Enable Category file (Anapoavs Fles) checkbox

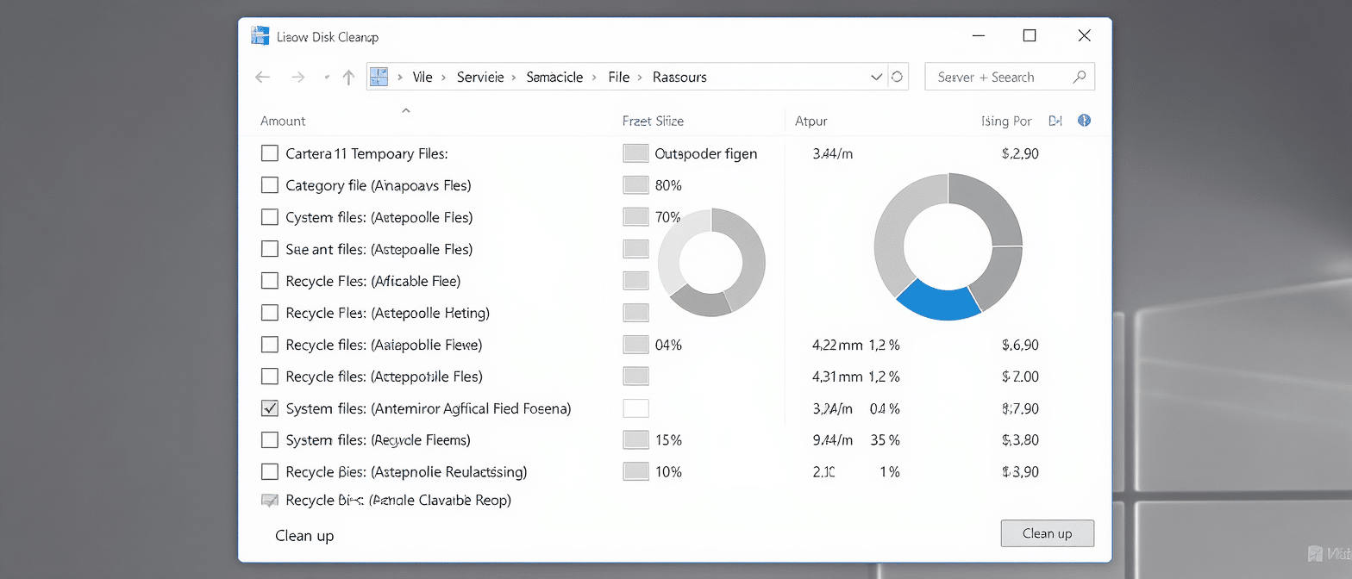(270, 185)
